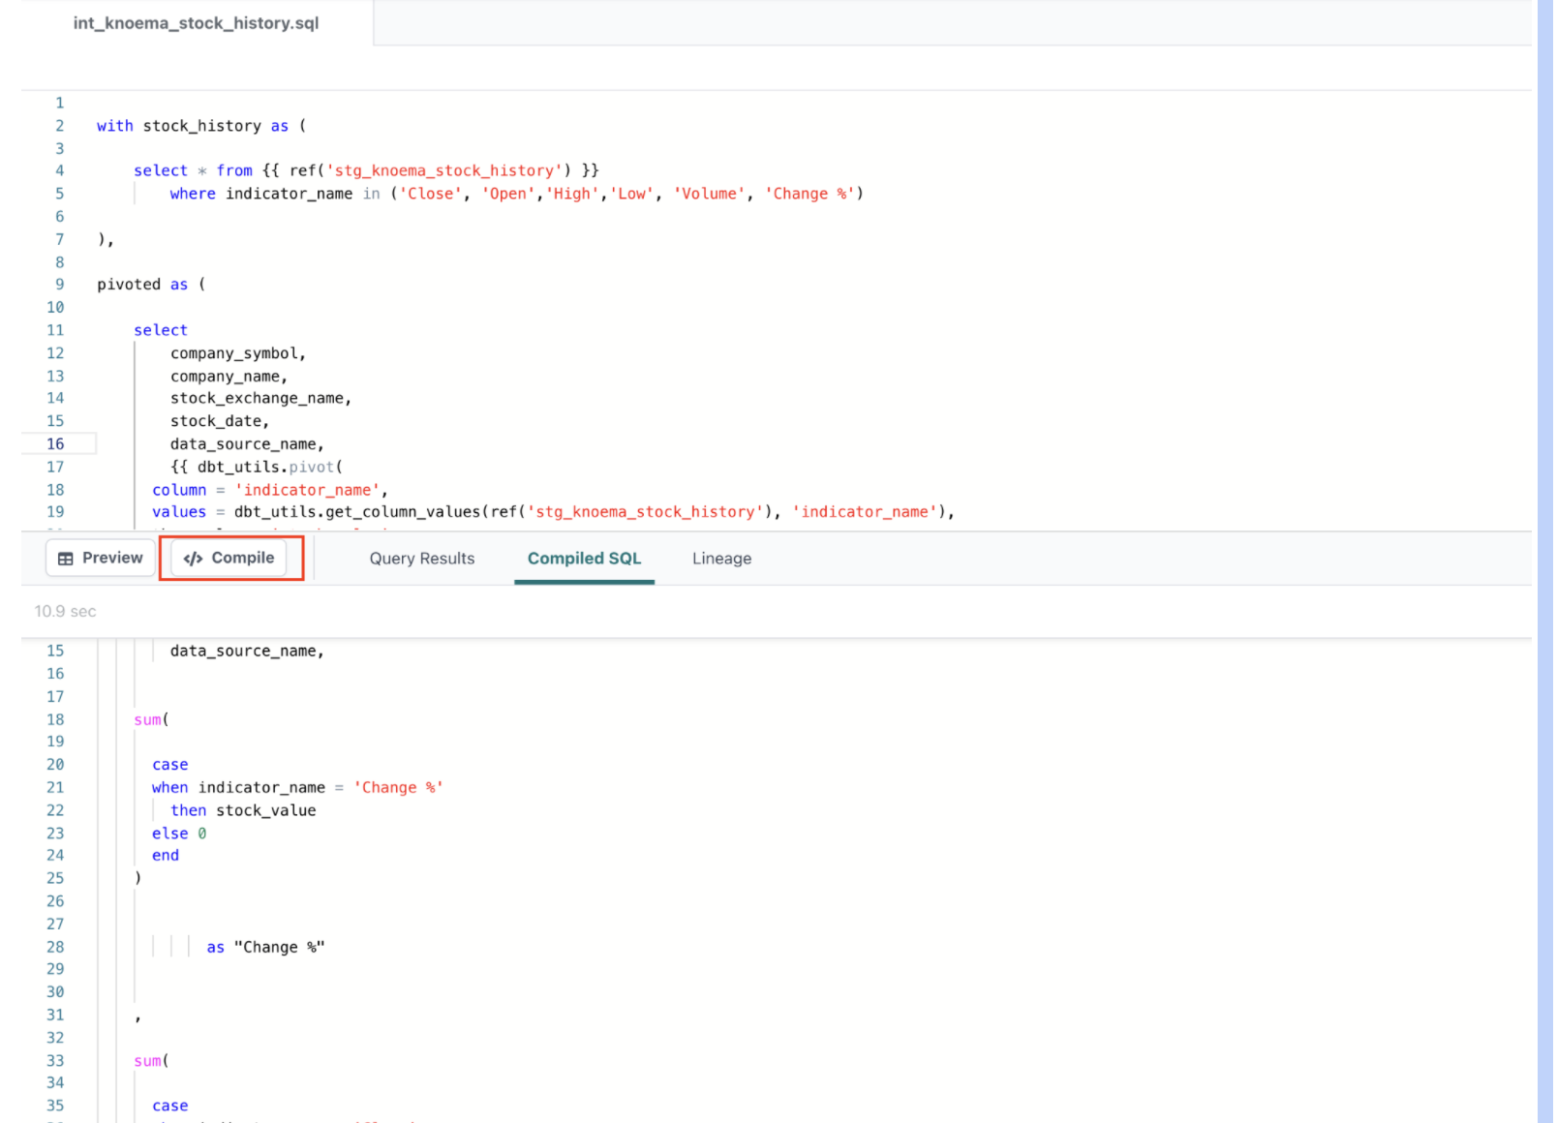Click the sum( on compiled SQL line 18
Image resolution: width=1557 pixels, height=1123 pixels.
click(151, 720)
